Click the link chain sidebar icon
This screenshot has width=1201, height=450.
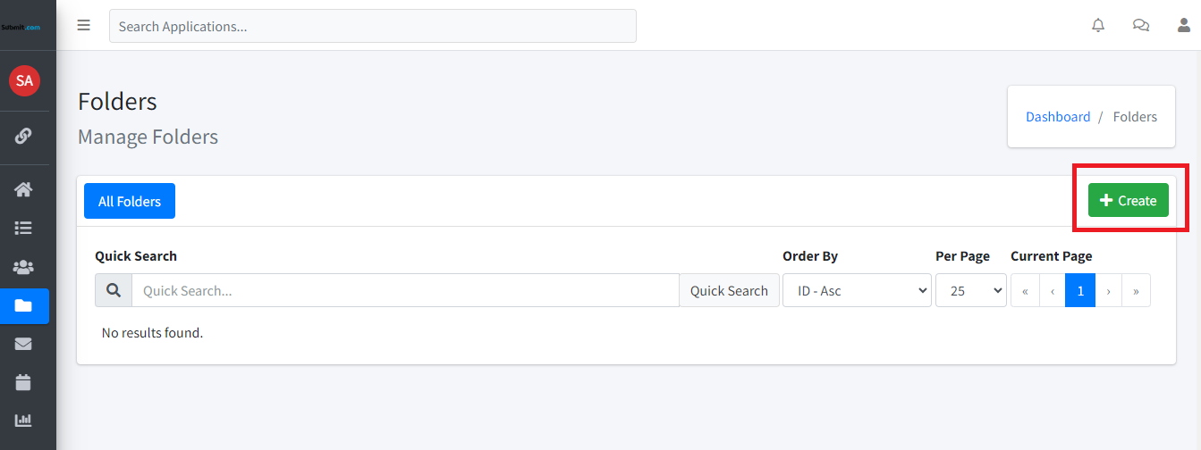click(x=24, y=136)
